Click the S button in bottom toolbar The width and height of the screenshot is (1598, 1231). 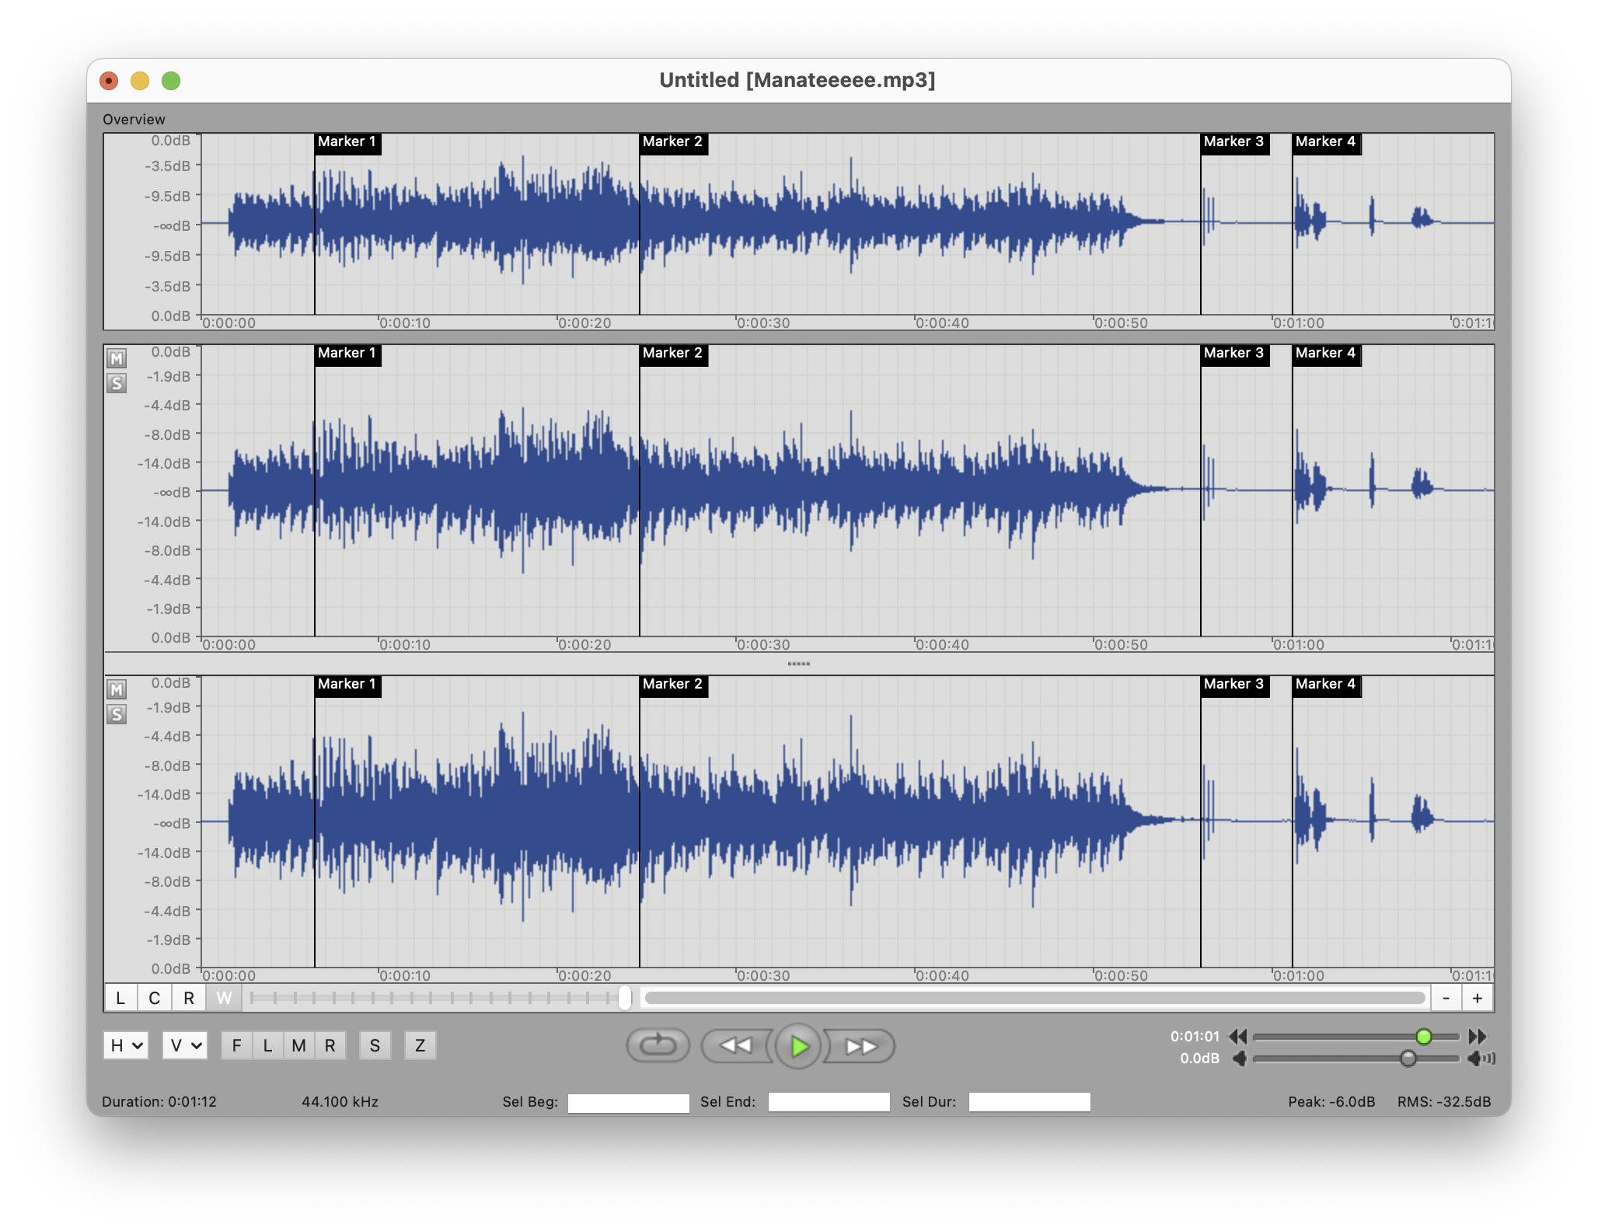point(375,1045)
